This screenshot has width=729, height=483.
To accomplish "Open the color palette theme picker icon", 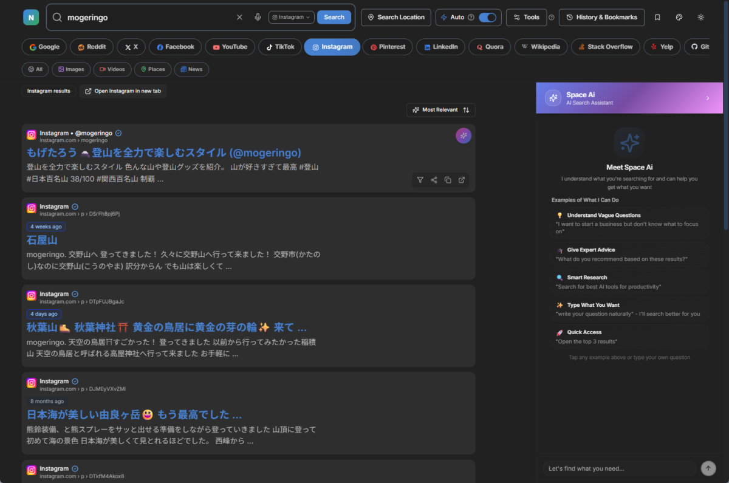I will tap(679, 17).
